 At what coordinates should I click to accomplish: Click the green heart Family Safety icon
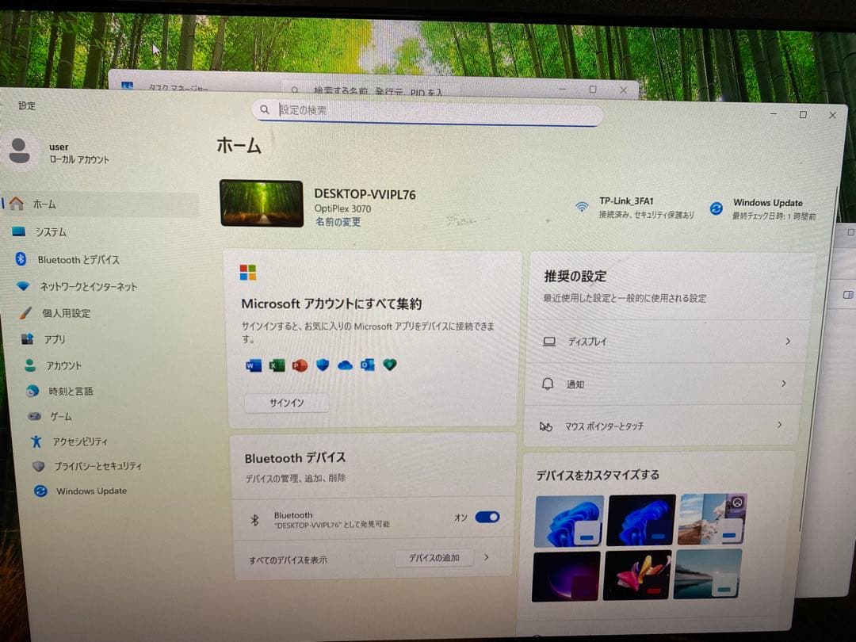390,365
